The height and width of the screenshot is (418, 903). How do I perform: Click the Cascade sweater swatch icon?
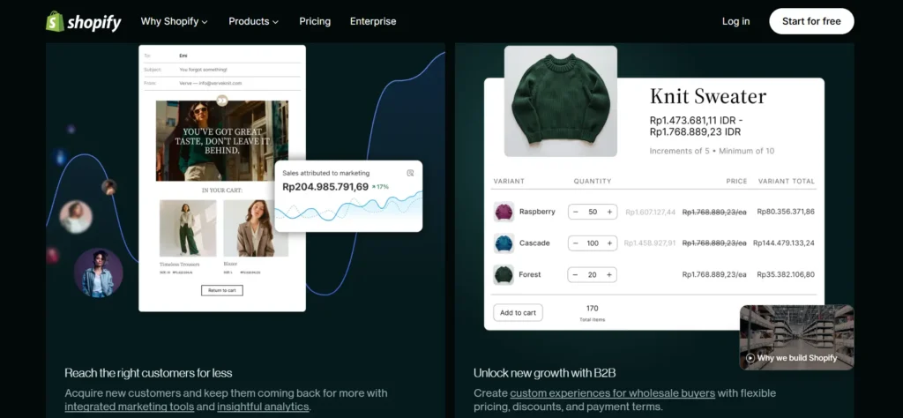[x=504, y=243]
